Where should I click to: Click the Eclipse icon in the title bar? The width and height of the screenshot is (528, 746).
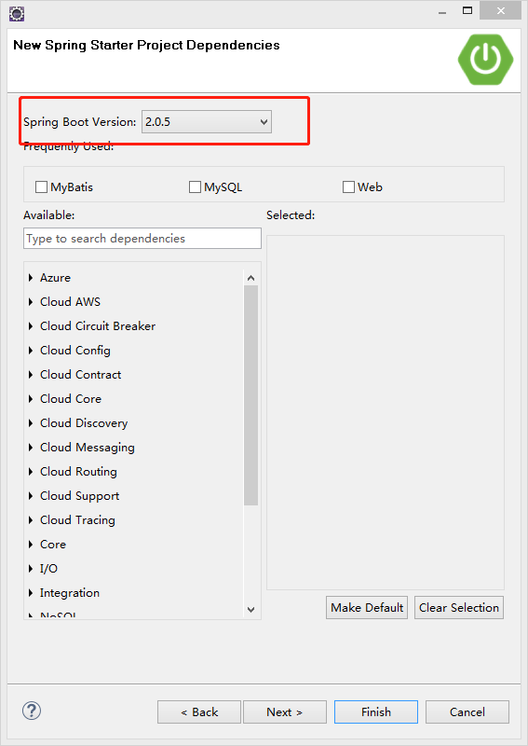click(x=17, y=14)
